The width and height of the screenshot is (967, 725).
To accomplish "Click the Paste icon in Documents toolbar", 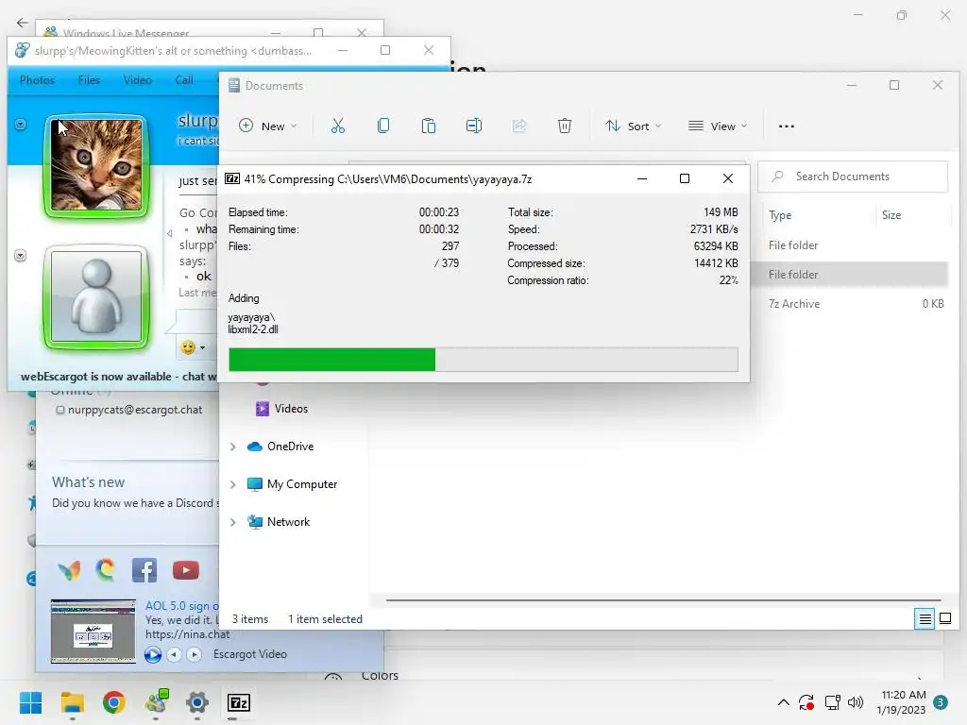I will [x=429, y=126].
